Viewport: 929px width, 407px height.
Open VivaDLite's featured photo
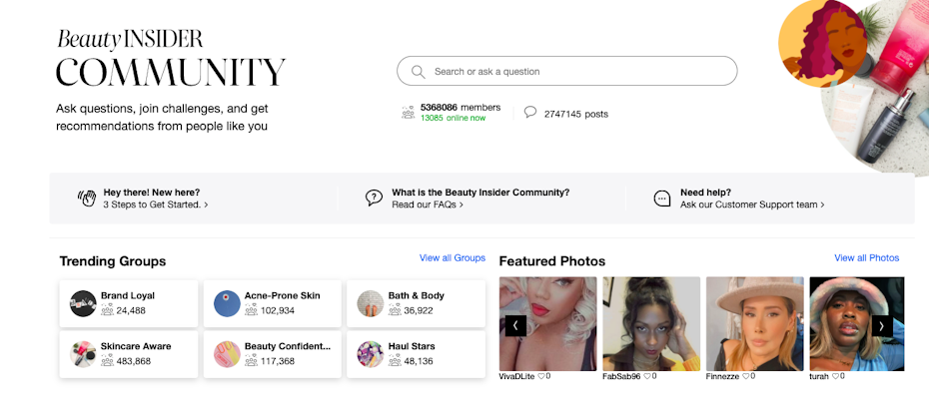(x=548, y=323)
